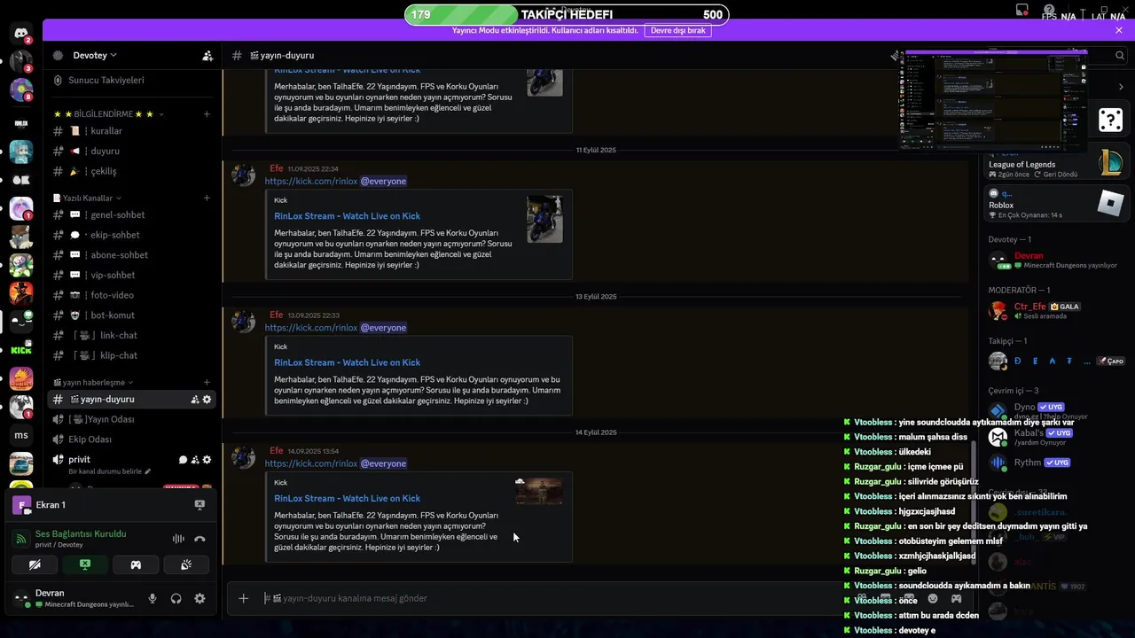
Task: Open the KICK server icon in sidebar
Action: point(21,349)
